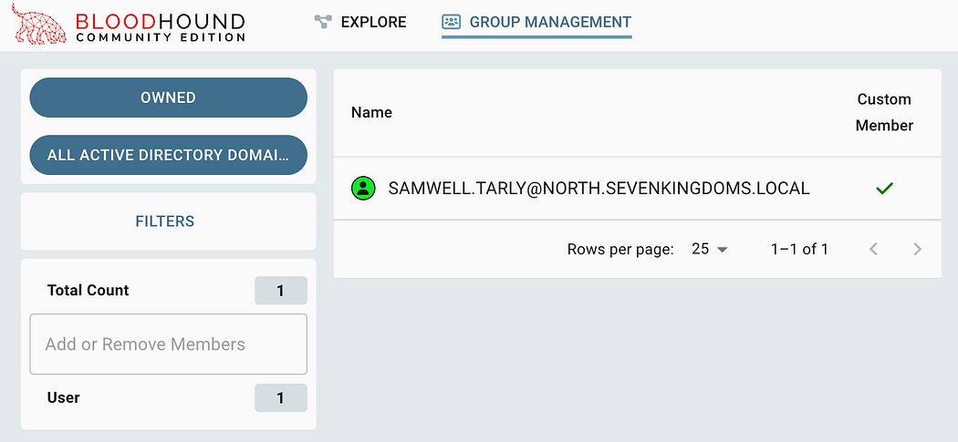Select SAMWELL.TARLY@NORTH.SEVENKINGDOMS.LOCAL row
The width and height of the screenshot is (958, 442).
click(x=637, y=188)
